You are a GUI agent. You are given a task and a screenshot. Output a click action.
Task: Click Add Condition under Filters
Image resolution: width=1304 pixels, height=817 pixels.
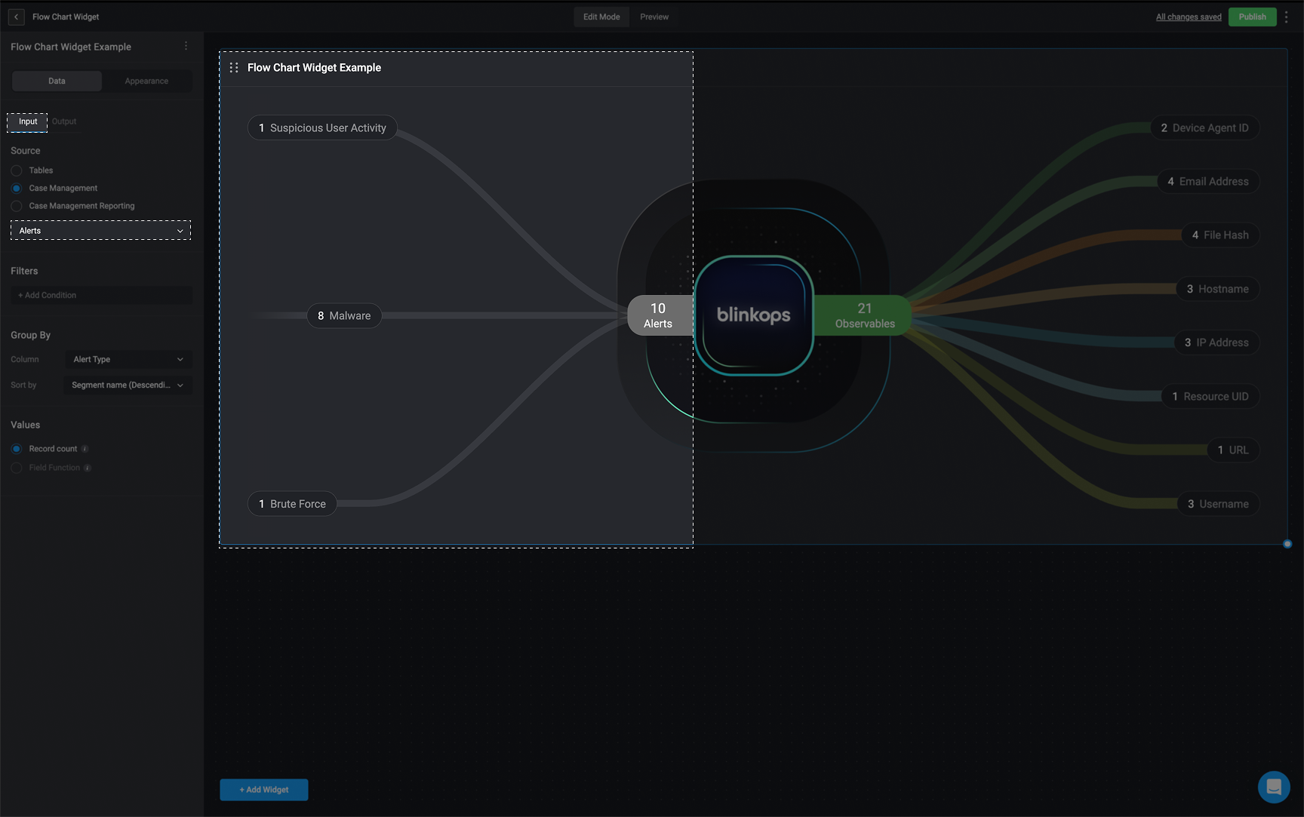tap(101, 295)
